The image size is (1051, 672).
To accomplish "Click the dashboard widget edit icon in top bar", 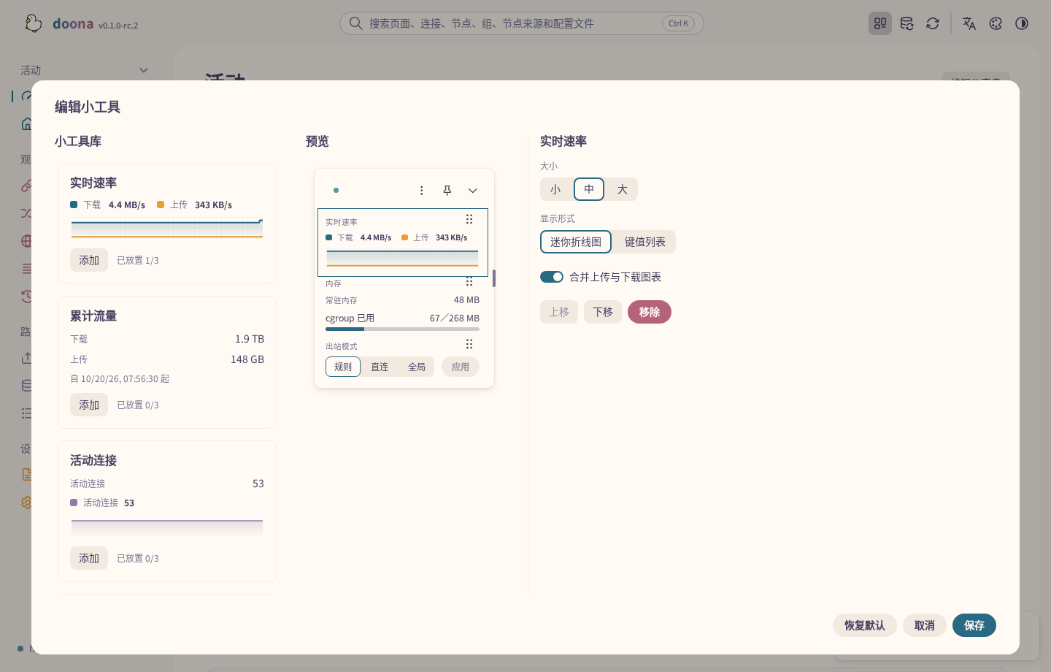I will (x=880, y=23).
